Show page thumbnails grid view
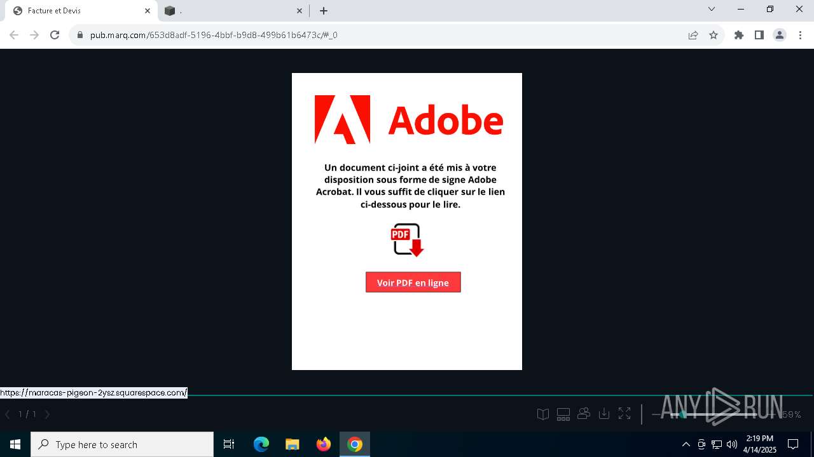 point(563,414)
